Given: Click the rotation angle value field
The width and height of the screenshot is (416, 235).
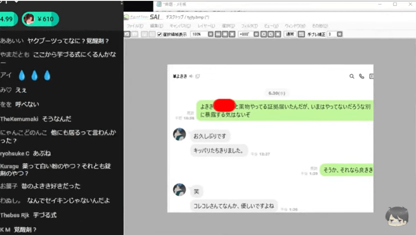Looking at the screenshot, I should 245,34.
